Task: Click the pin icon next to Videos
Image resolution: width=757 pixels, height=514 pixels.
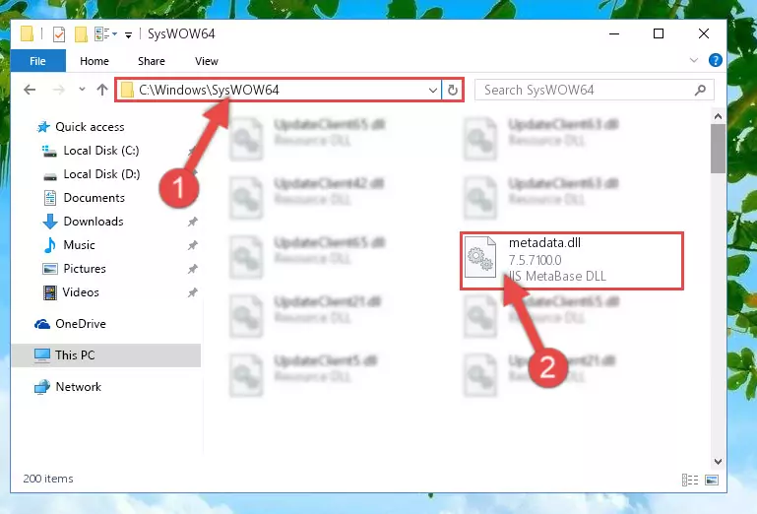Action: (193, 292)
